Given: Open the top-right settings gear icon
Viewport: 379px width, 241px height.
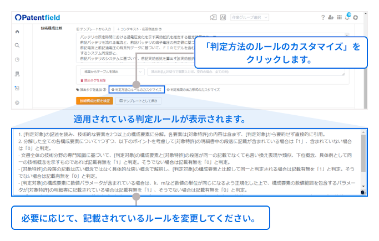Looking at the screenshot, I should (x=355, y=17).
